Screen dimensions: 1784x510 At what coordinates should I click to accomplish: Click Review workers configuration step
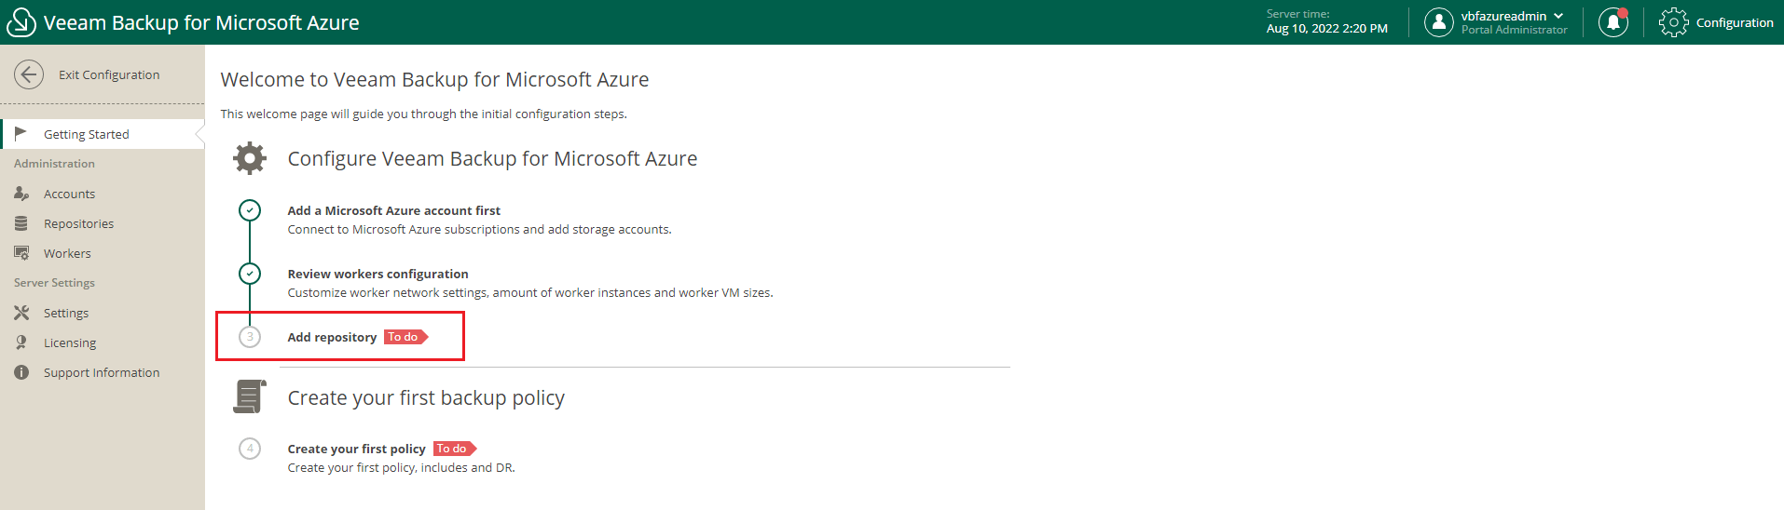pos(377,274)
